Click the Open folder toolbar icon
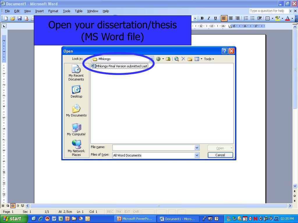Screen dimensions: 298x223 click(13, 18)
